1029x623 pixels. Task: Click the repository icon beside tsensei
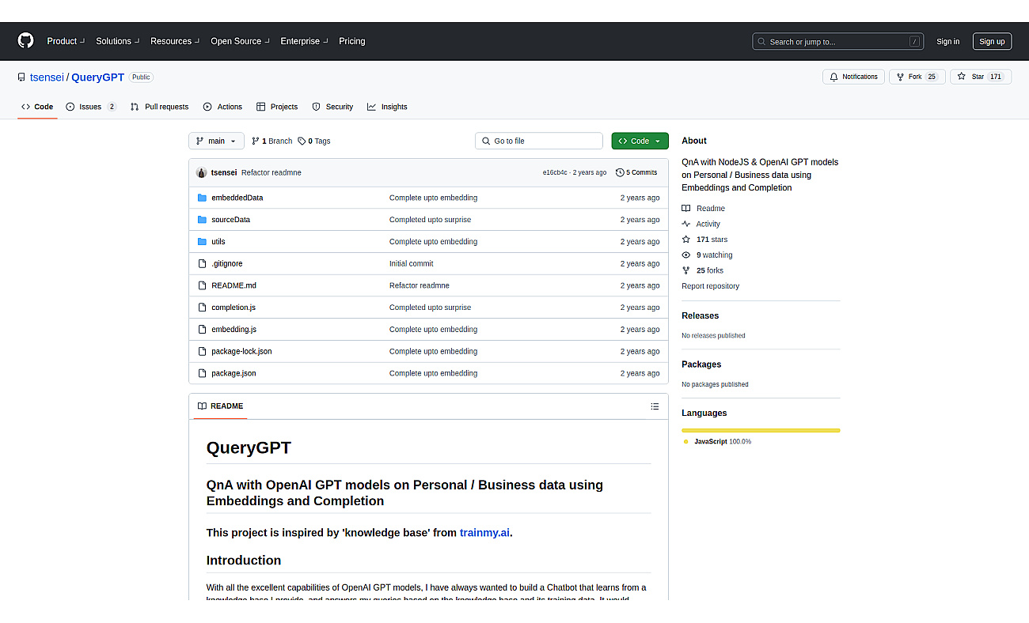(x=21, y=77)
